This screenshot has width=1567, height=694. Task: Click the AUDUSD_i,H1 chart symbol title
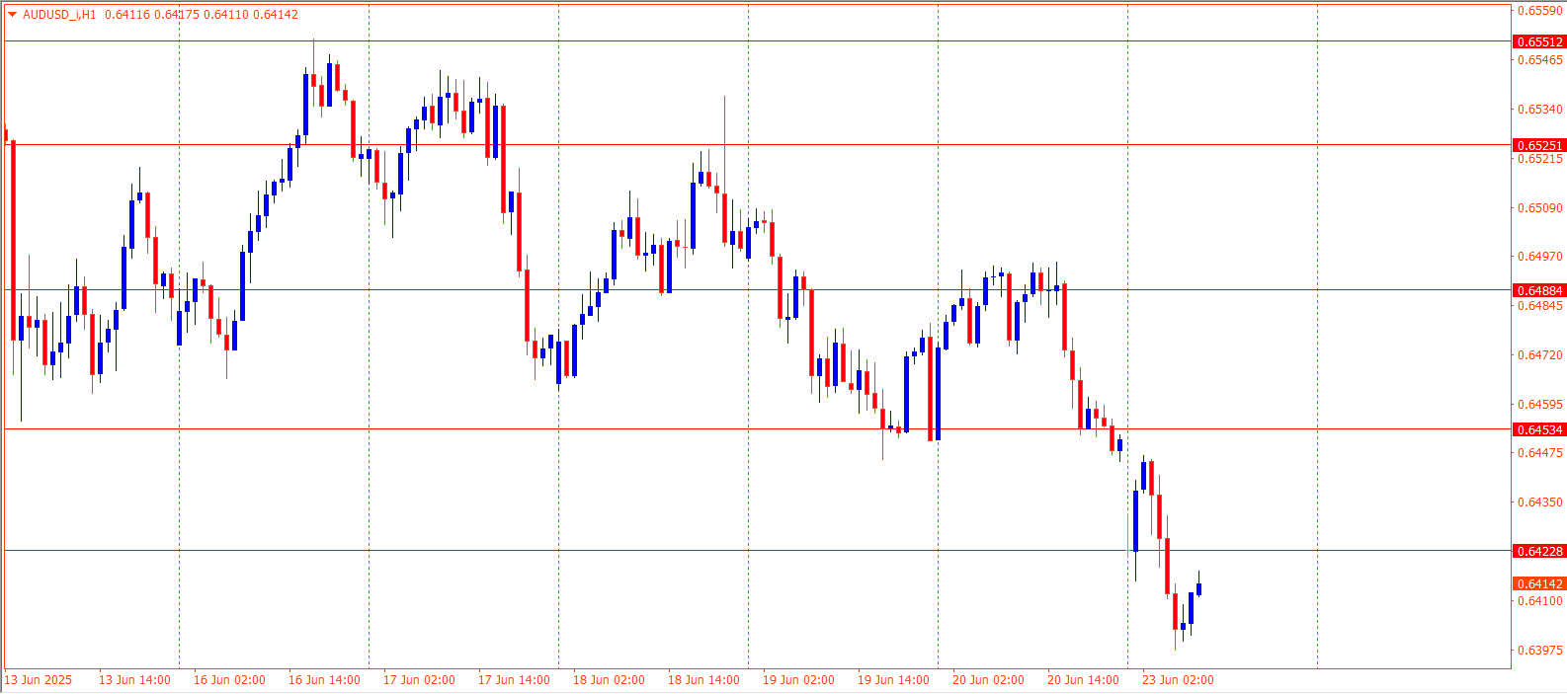pos(59,15)
